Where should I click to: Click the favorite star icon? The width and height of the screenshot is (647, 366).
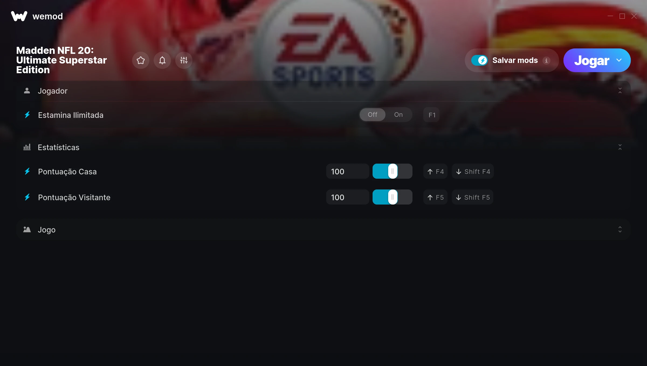click(141, 60)
